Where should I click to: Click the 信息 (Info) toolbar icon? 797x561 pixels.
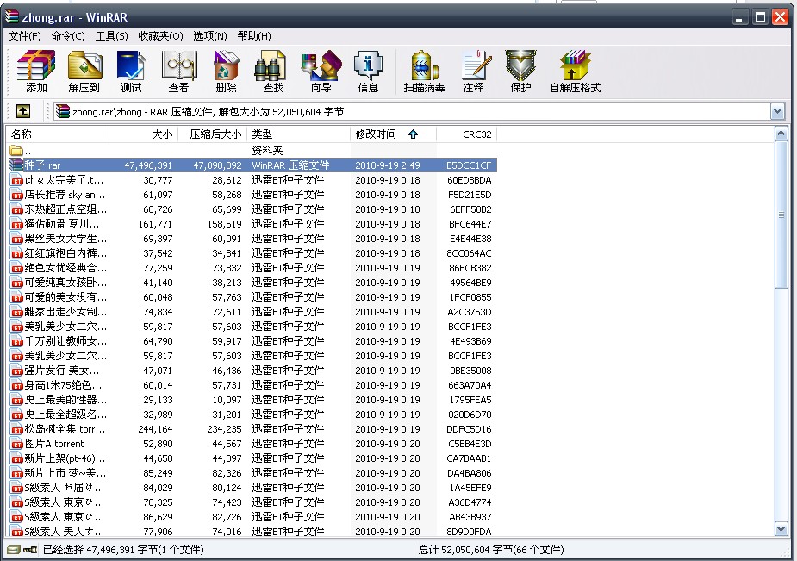(368, 72)
